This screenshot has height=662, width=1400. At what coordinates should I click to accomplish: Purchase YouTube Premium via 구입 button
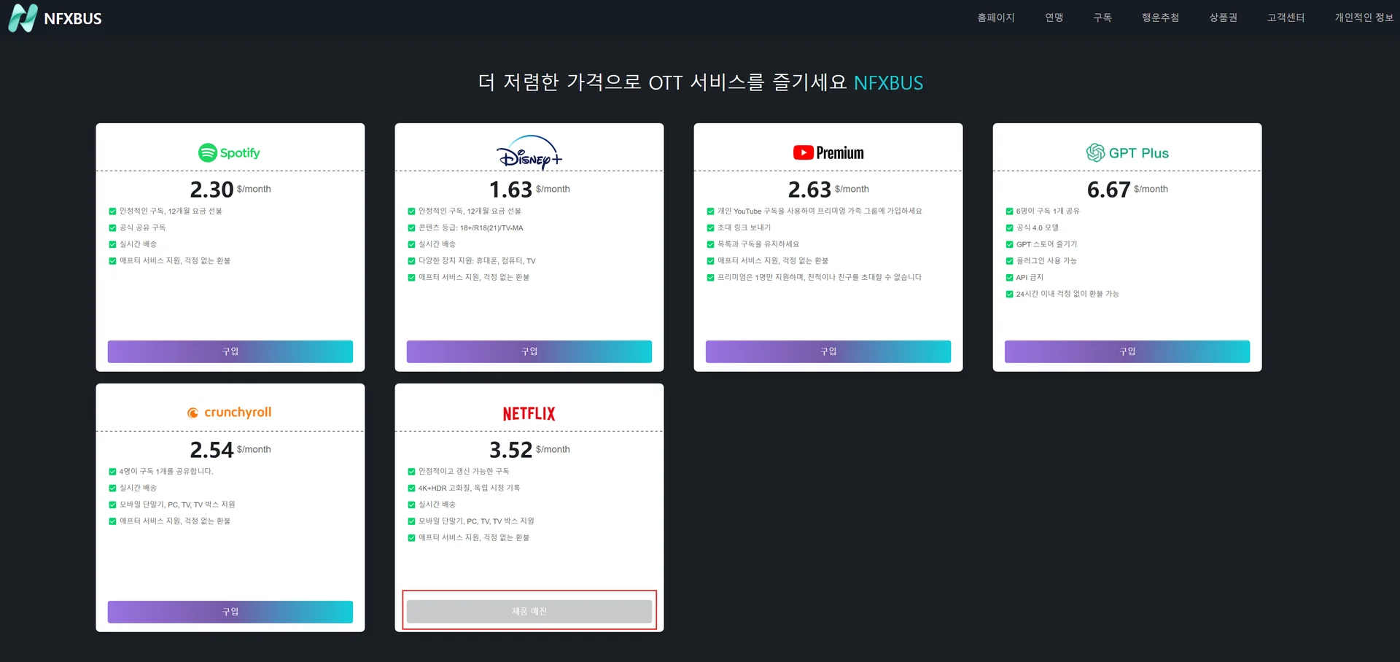(x=828, y=351)
